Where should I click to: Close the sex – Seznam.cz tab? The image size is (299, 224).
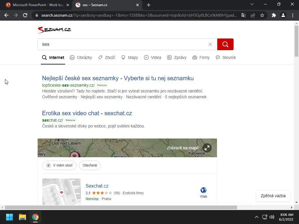click(x=138, y=5)
